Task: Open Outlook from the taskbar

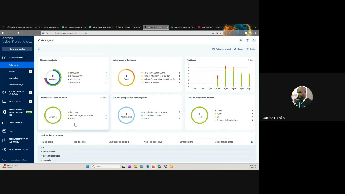Action: [x=147, y=167]
